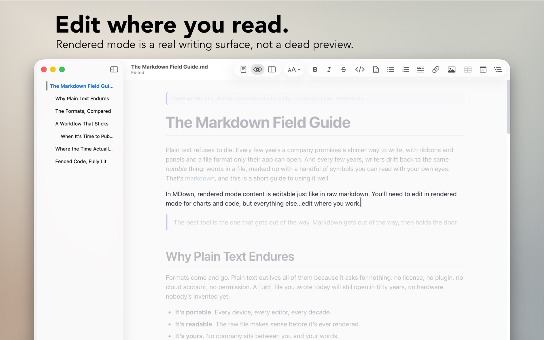Screen dimensions: 544x340
Task: Jump to 'When It's Time to Pub...' subsection
Action: tap(87, 136)
